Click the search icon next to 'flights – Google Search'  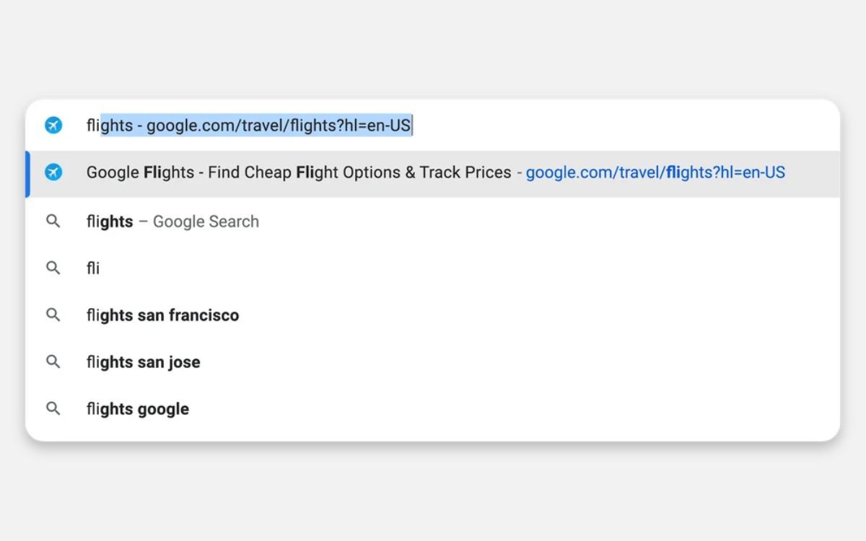point(53,221)
